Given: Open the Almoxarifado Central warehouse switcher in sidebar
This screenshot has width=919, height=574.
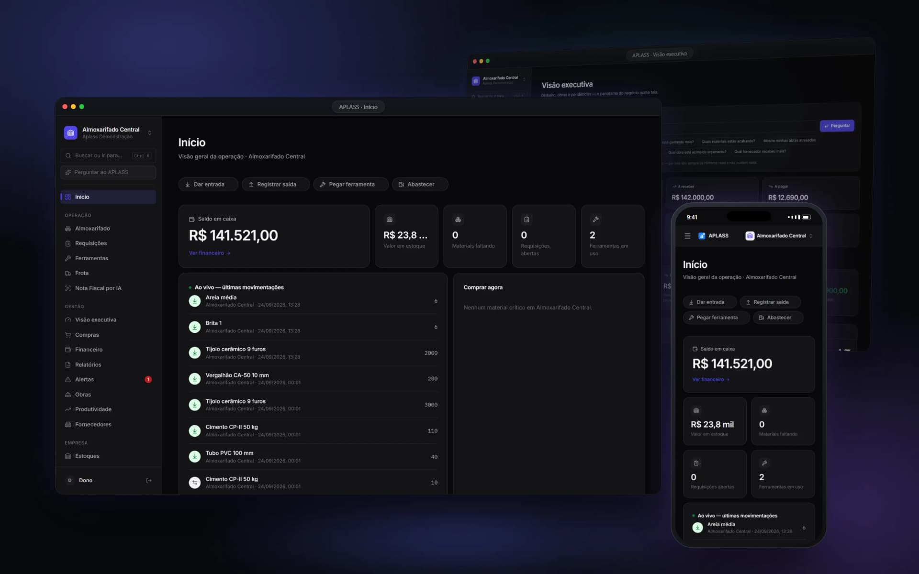Looking at the screenshot, I should (108, 132).
